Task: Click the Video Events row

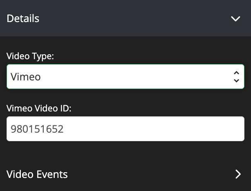Action: coord(125,174)
